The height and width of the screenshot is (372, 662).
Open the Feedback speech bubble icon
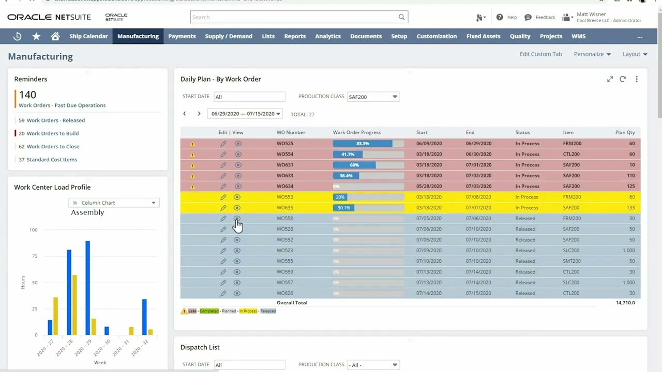pyautogui.click(x=528, y=17)
